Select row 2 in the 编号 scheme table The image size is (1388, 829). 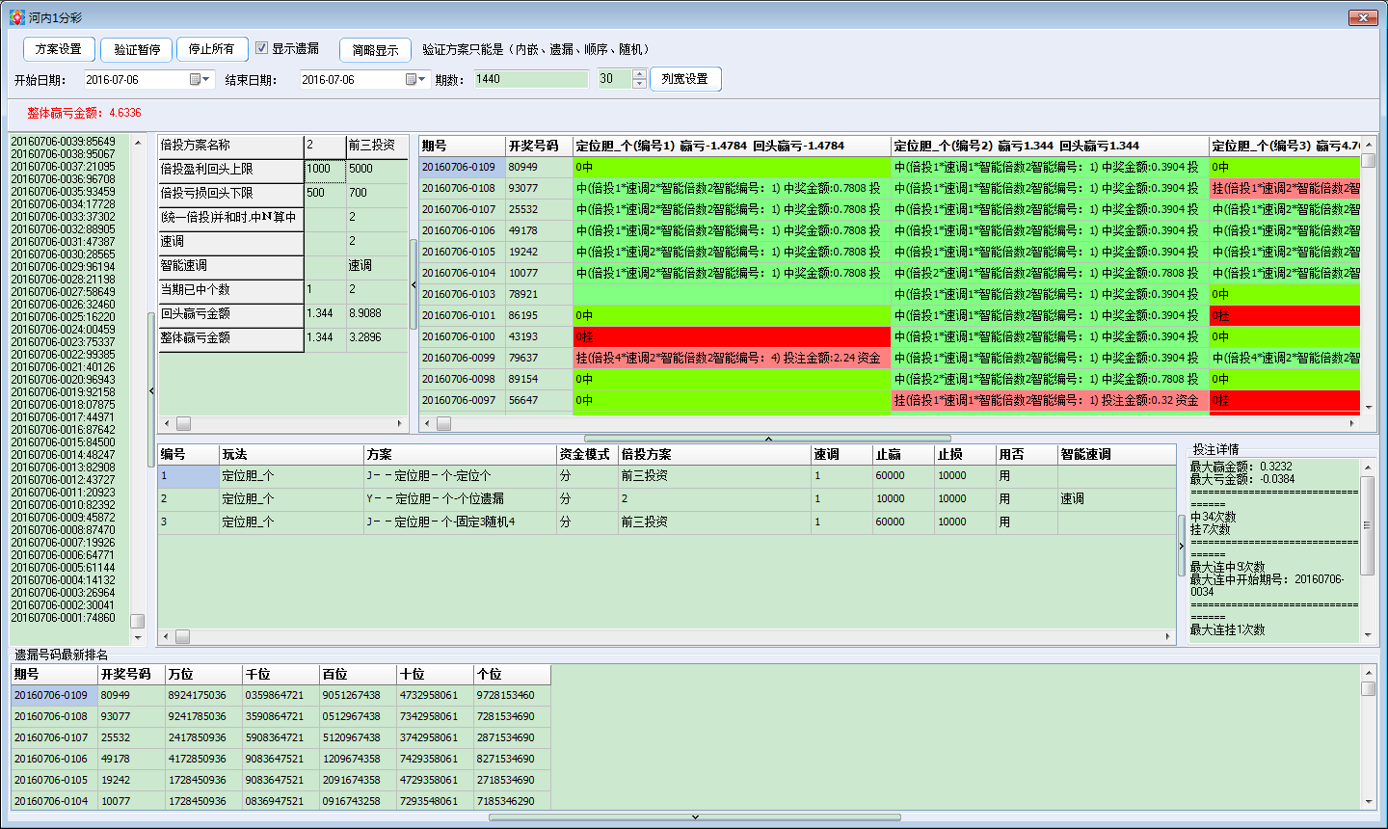click(189, 499)
